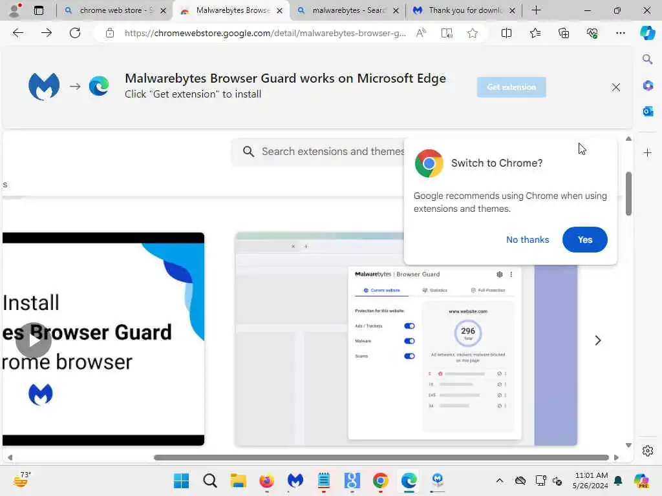662x496 pixels.
Task: Open the Favorites list
Action: pos(535,33)
